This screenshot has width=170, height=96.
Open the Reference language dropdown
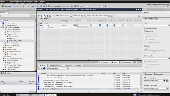pos(167,88)
